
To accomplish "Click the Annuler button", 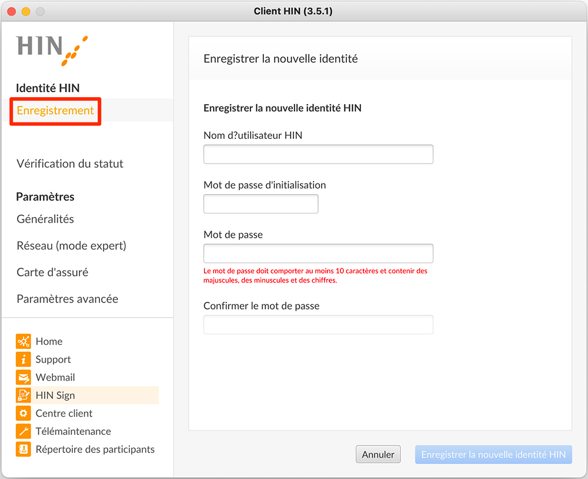I will [378, 454].
